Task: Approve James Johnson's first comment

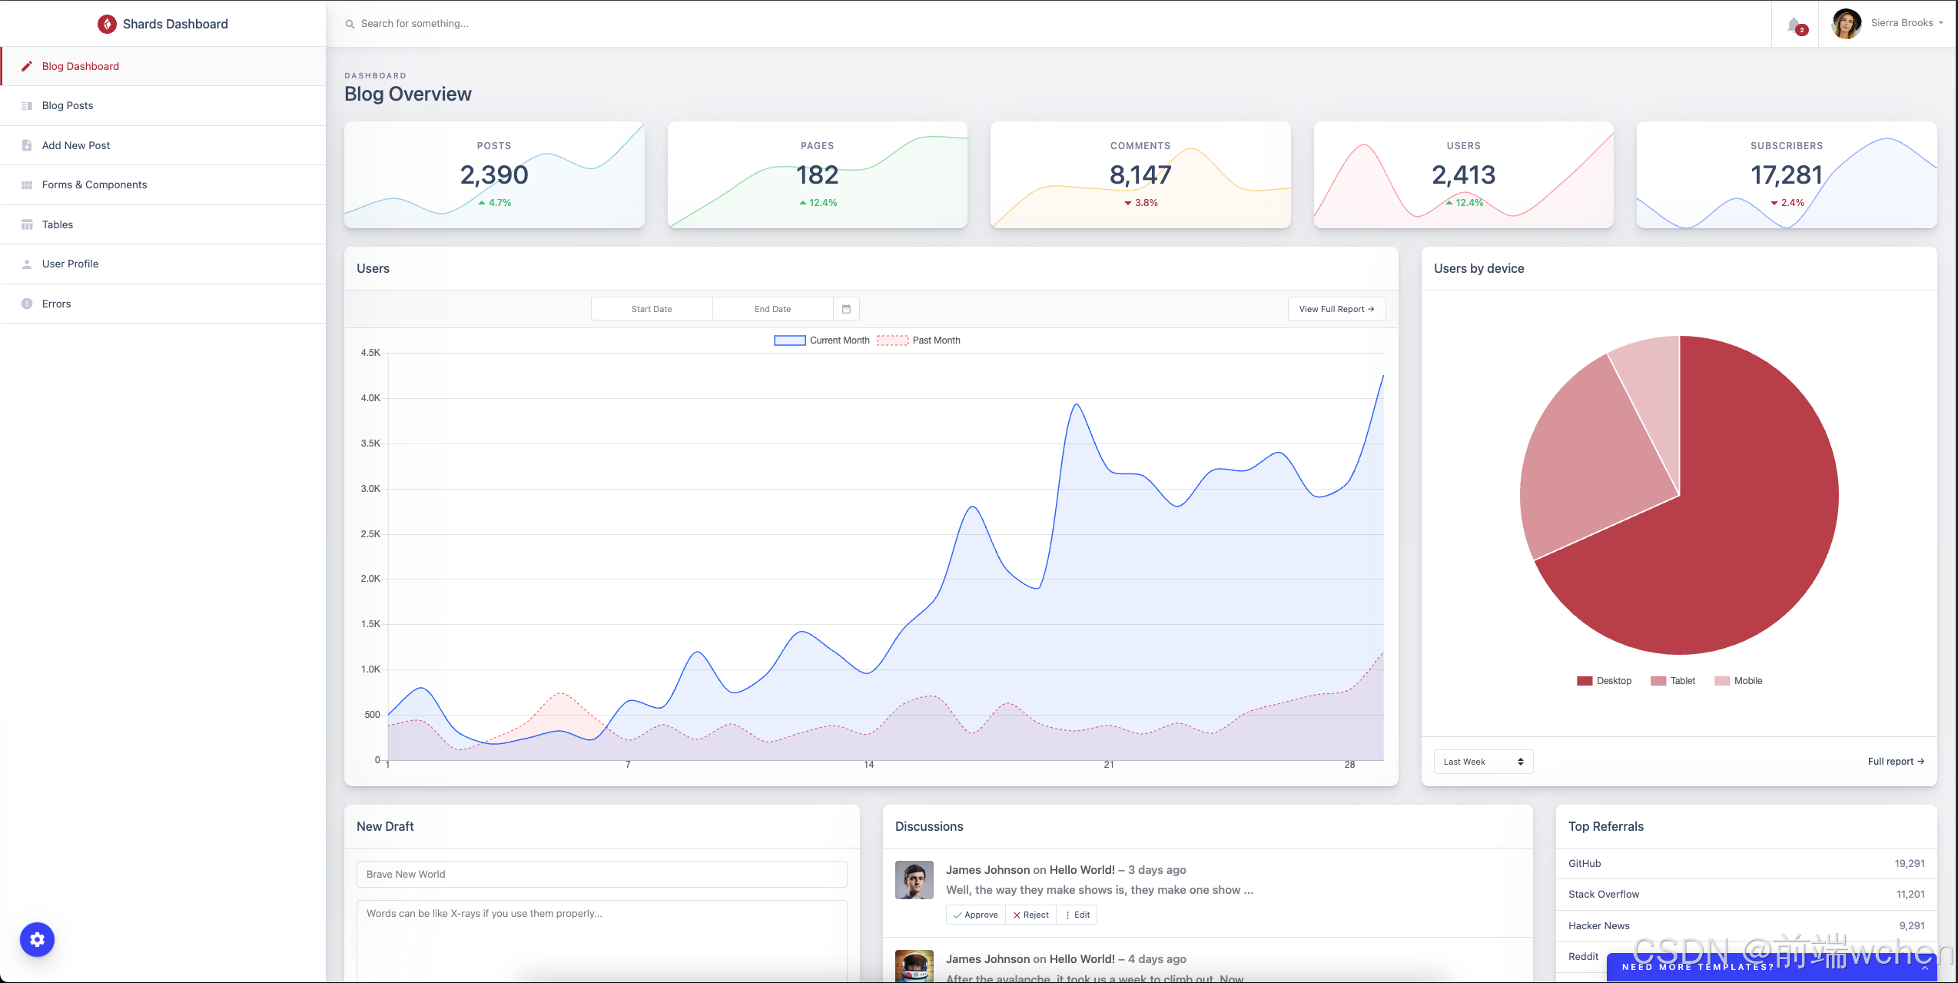Action: click(x=975, y=915)
